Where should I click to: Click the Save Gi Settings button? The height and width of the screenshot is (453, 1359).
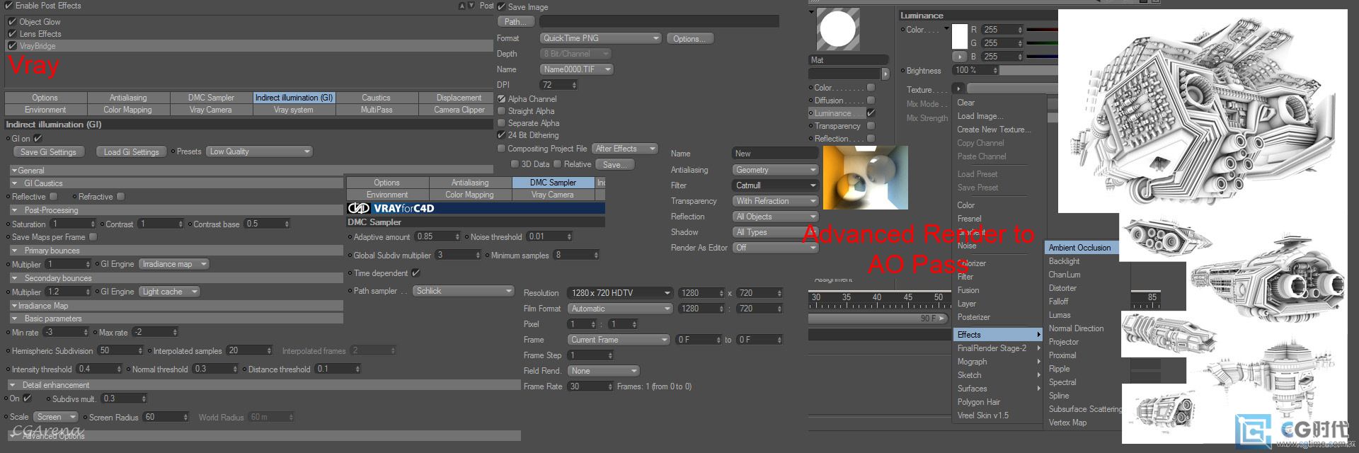pos(48,152)
